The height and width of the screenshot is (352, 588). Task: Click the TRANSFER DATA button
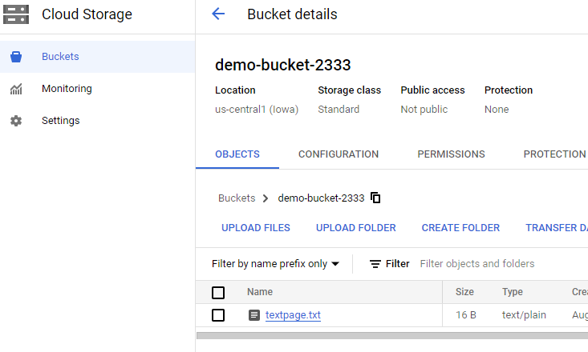point(557,228)
